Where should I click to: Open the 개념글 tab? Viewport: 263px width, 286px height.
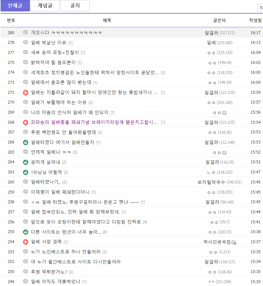tap(45, 6)
